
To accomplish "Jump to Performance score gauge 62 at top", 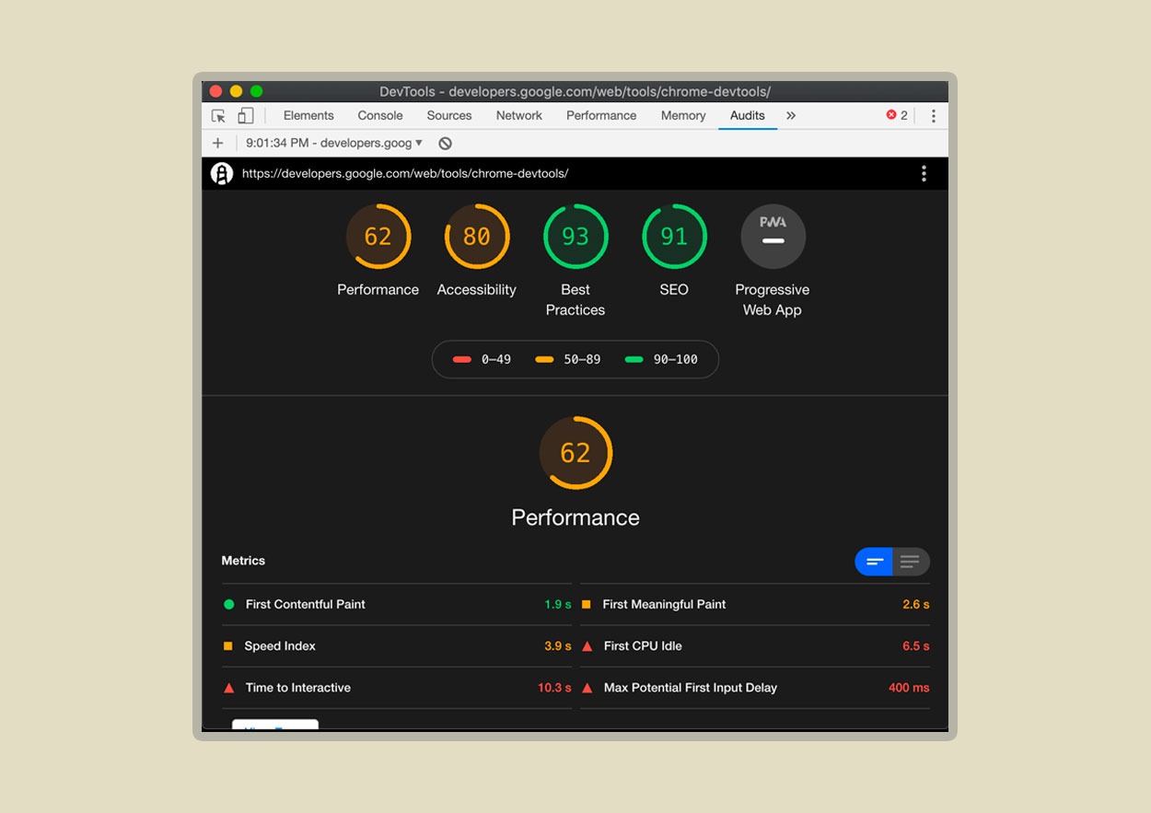I will 378,237.
